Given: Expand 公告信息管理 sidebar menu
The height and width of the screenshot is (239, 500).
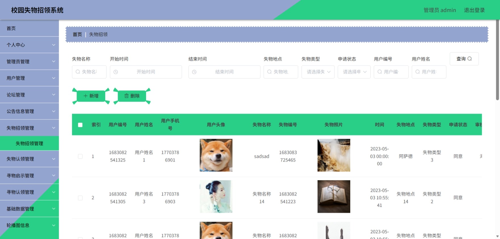Looking at the screenshot, I should 29,111.
